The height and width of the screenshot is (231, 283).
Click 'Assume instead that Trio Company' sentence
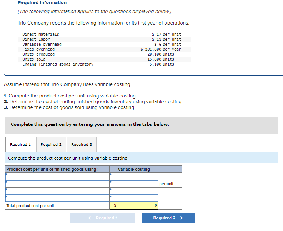coord(68,84)
